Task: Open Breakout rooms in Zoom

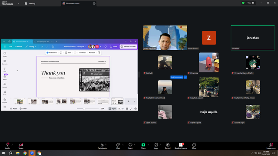Action: [x=181, y=146]
